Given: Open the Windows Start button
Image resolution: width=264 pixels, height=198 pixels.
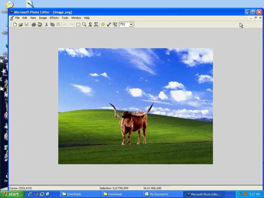Looking at the screenshot, I should point(12,194).
